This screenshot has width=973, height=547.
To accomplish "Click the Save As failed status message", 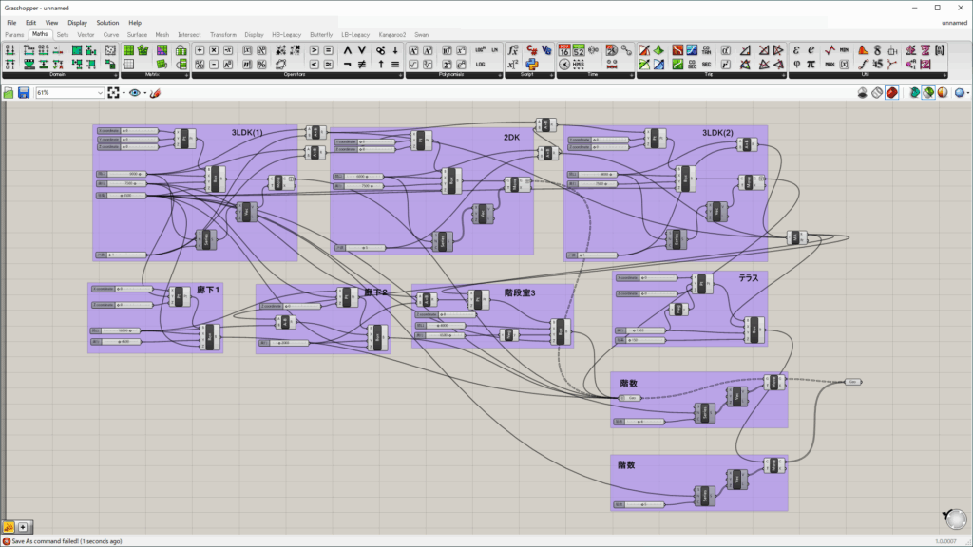I will tap(67, 541).
